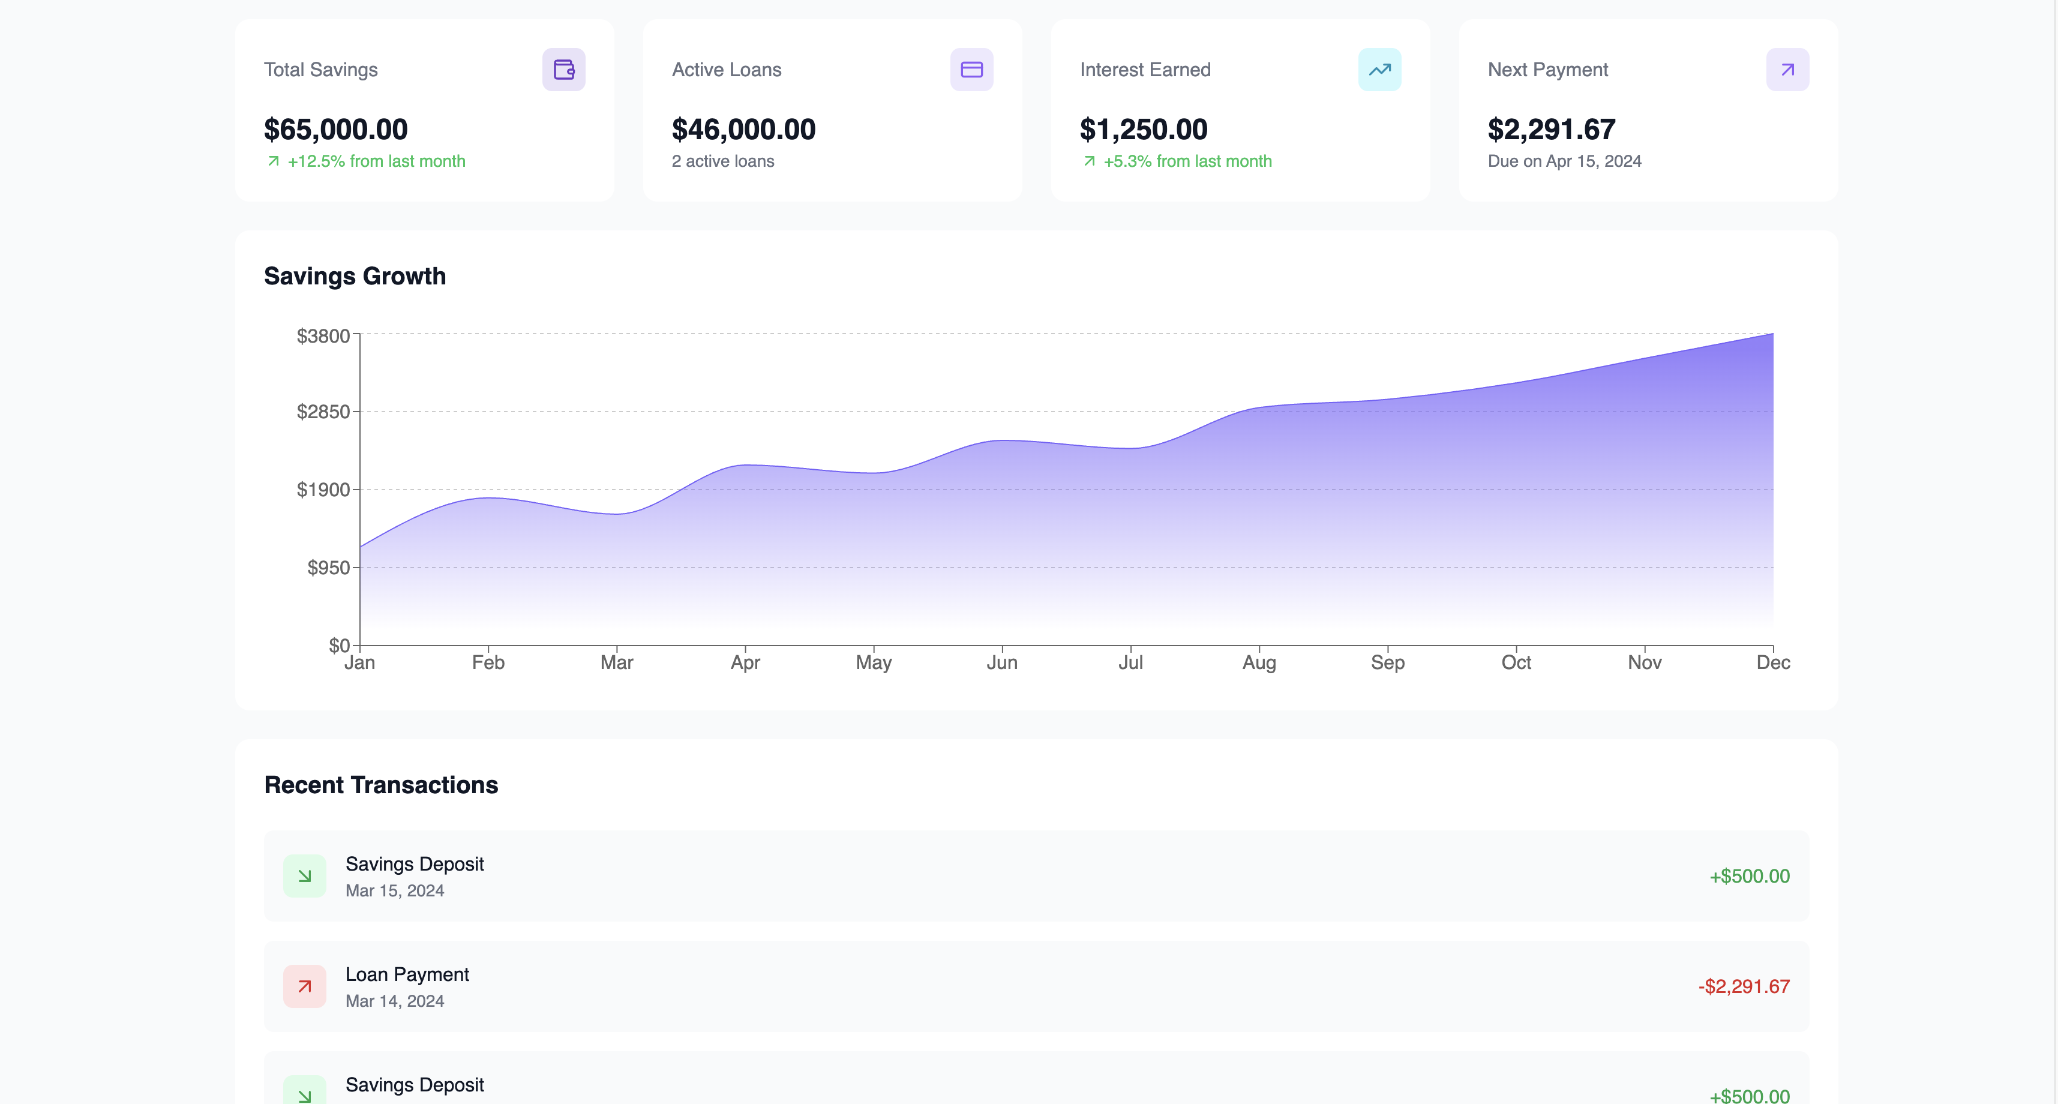Click 'Due on Apr 15, 2024' text
This screenshot has height=1104, width=2058.
[1564, 161]
